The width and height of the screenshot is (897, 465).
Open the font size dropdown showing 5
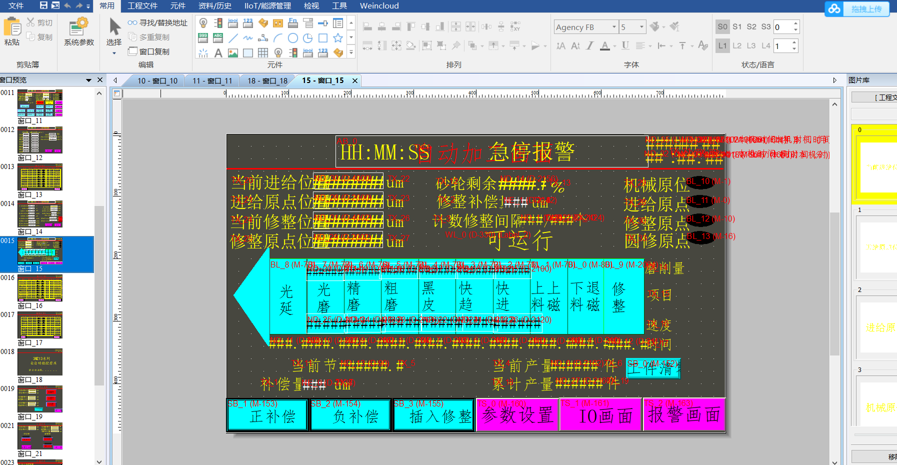point(641,27)
